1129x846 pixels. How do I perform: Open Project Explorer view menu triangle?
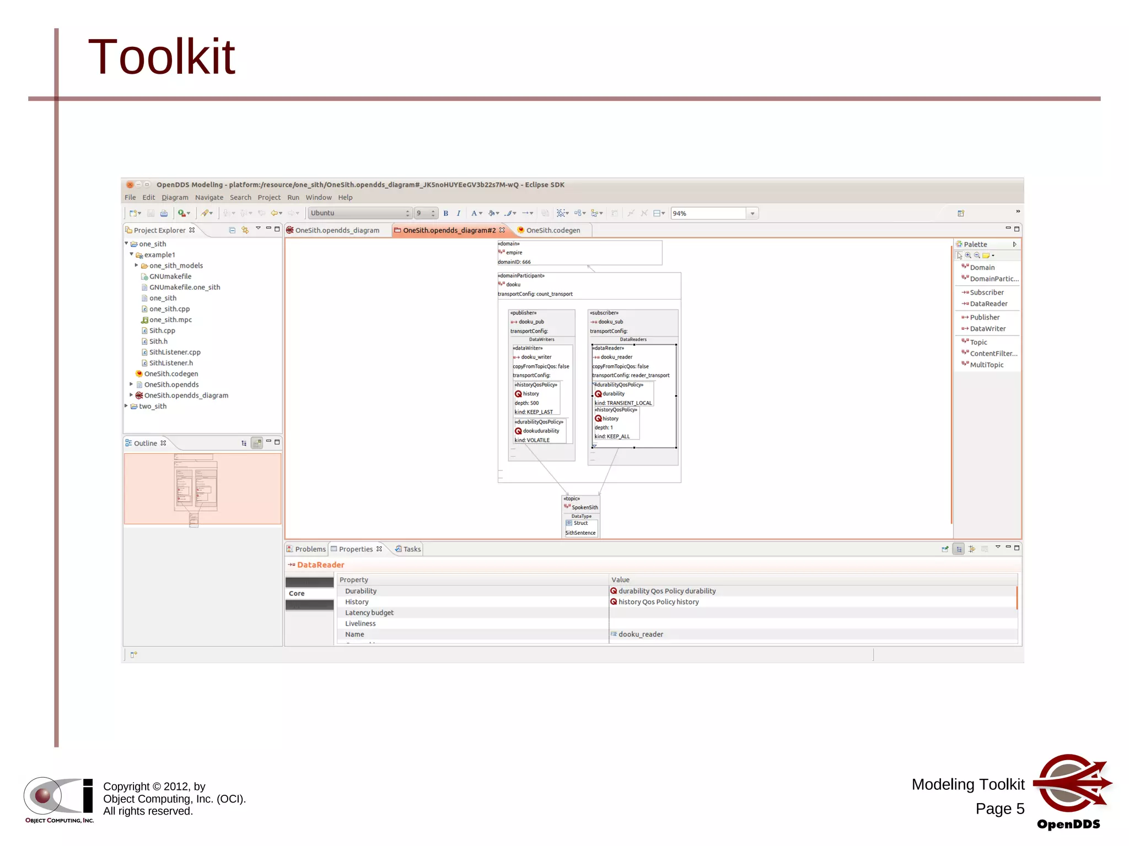coord(258,229)
